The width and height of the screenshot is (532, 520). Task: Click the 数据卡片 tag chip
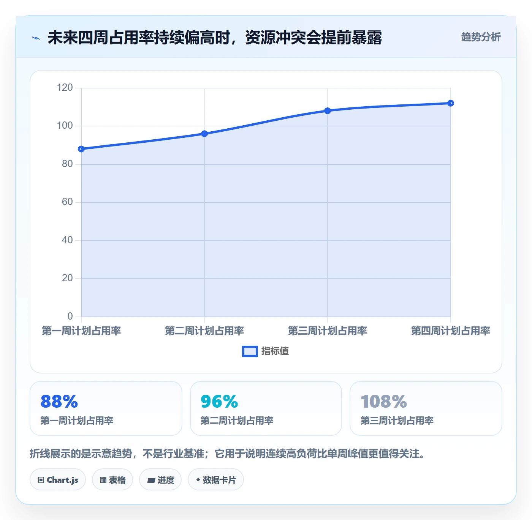pyautogui.click(x=216, y=480)
